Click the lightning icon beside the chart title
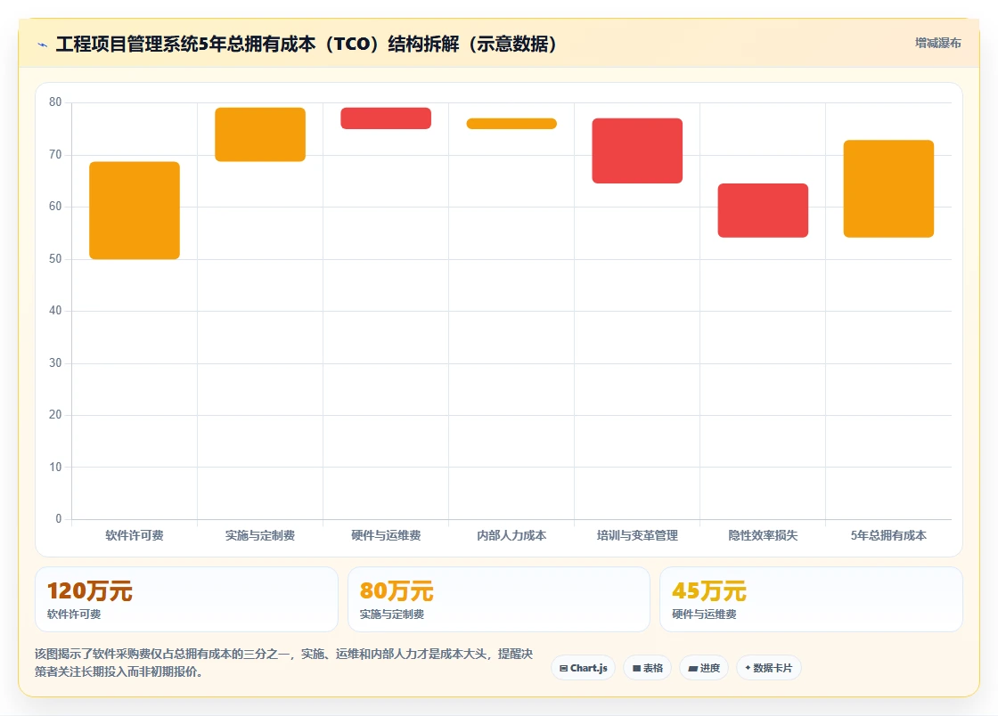The width and height of the screenshot is (998, 716). point(43,45)
